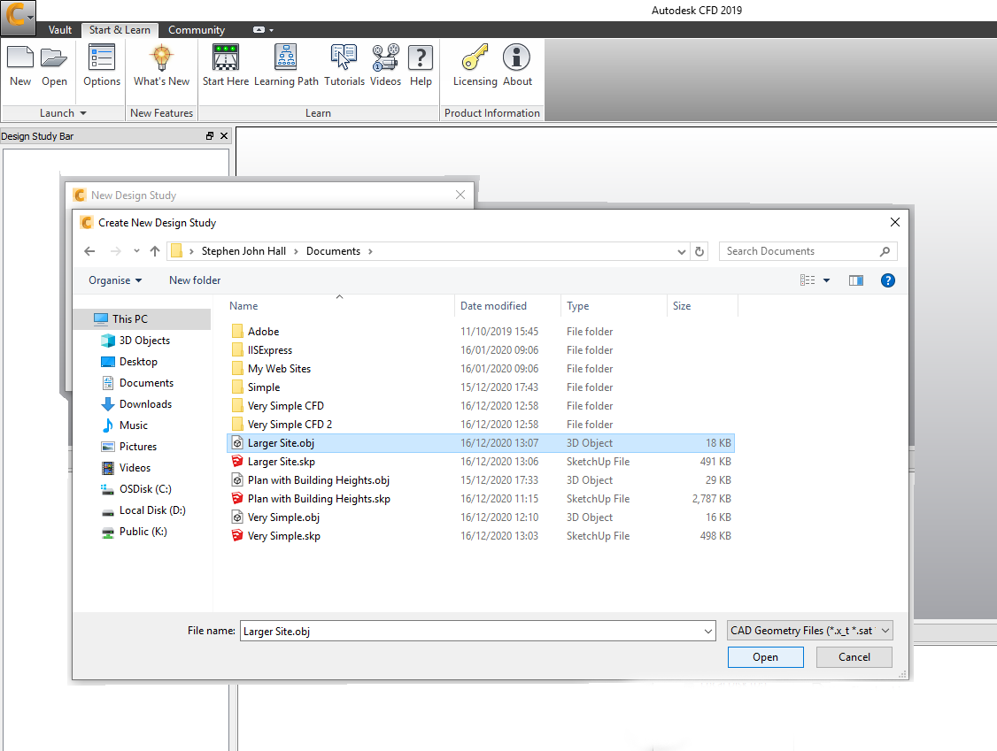Image resolution: width=997 pixels, height=751 pixels.
Task: Expand the Organise dropdown menu
Action: coord(115,280)
